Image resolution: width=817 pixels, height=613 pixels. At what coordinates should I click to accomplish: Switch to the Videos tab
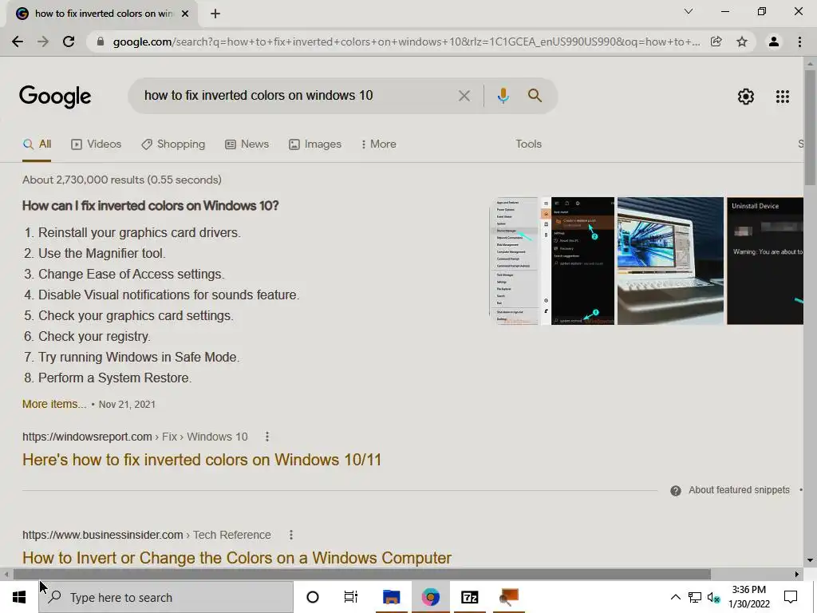(97, 144)
